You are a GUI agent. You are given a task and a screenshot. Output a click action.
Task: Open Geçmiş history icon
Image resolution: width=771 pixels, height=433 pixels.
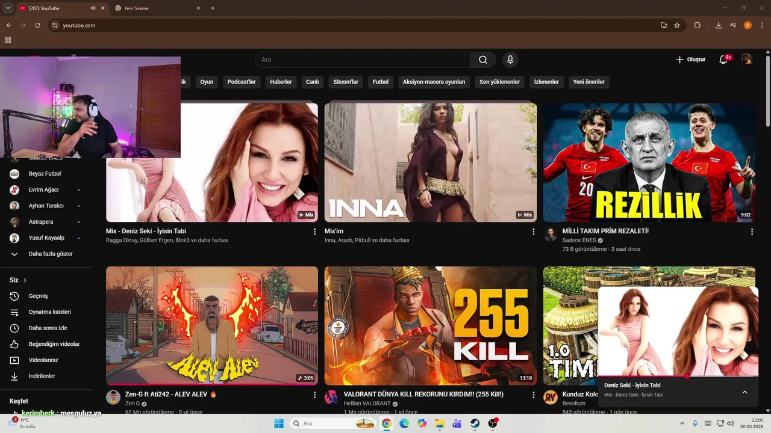pos(14,296)
